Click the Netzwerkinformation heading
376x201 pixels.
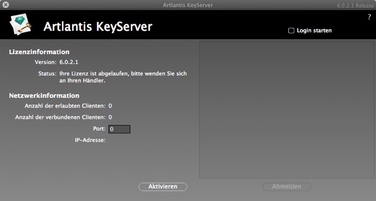coord(44,96)
